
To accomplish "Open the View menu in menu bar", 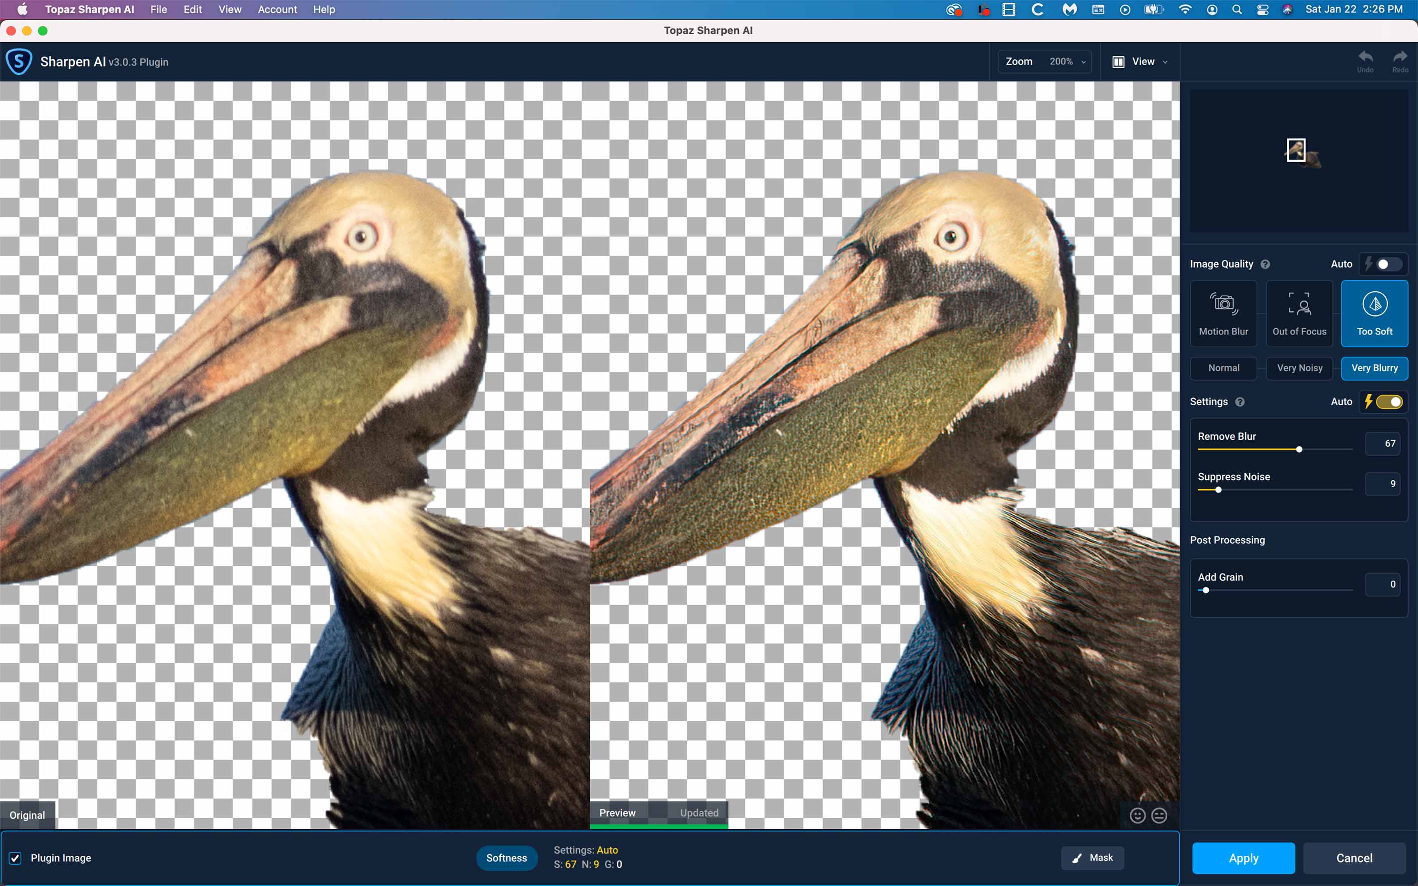I will pos(230,9).
